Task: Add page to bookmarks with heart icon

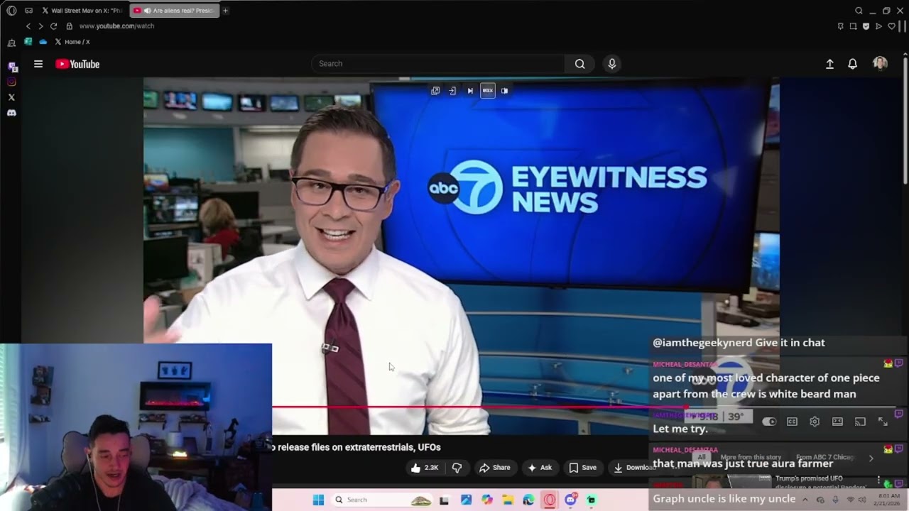Action: [891, 26]
